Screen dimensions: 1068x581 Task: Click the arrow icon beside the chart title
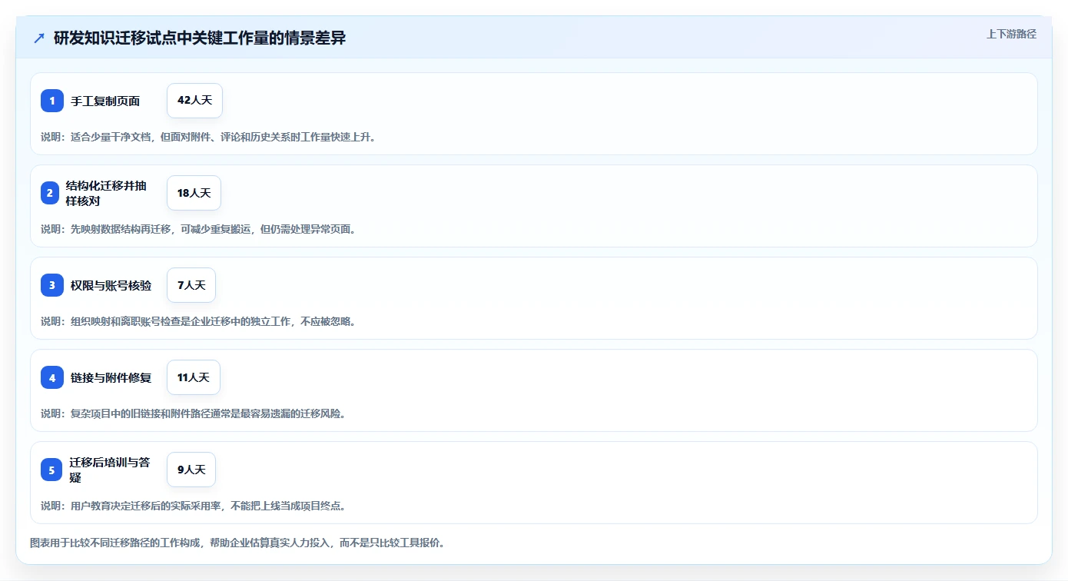(x=39, y=38)
